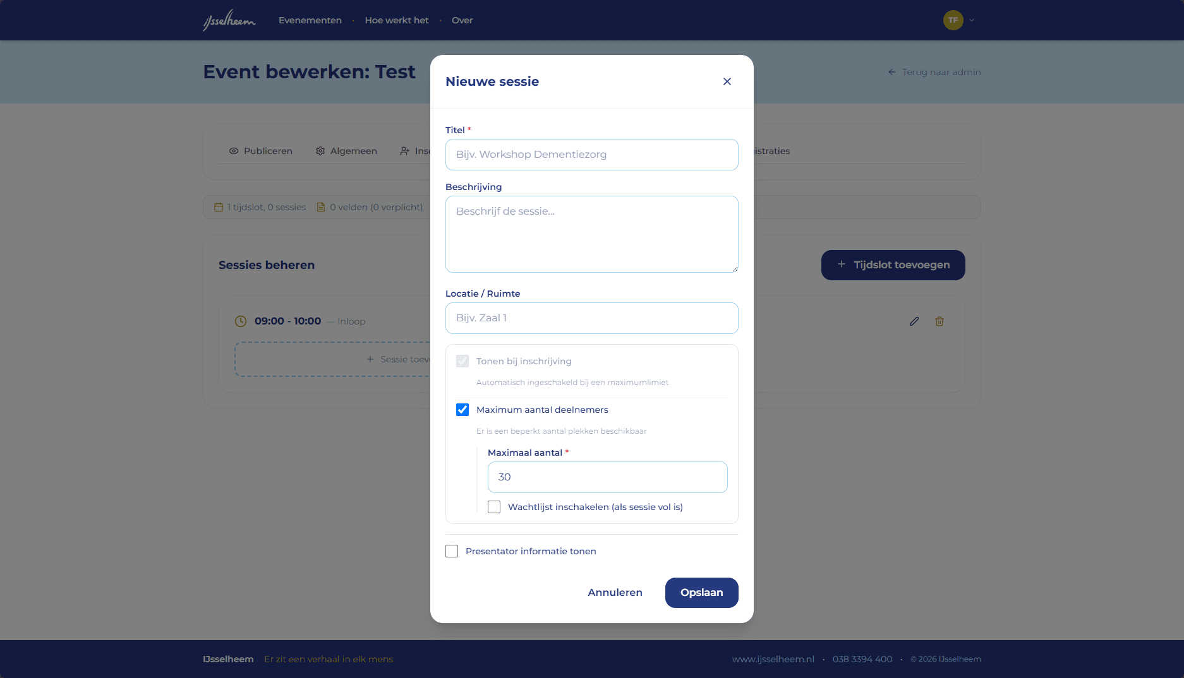Click the IJsselheem footer name
1184x678 pixels.
pos(228,659)
